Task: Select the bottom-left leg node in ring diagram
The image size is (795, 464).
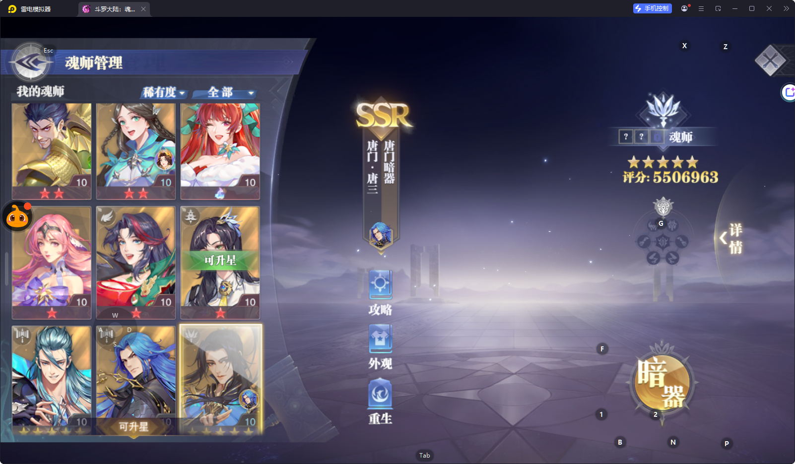Action: tap(653, 258)
